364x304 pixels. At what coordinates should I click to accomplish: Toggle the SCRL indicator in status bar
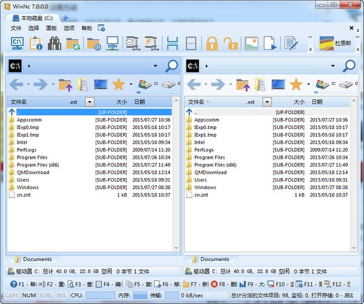[45, 295]
